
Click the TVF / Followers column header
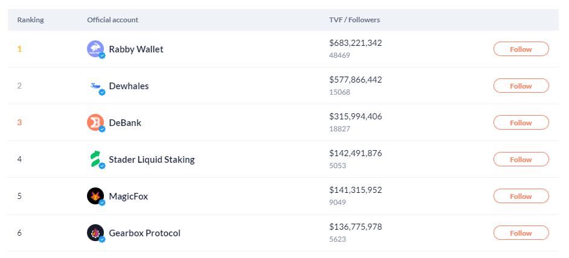(x=354, y=20)
